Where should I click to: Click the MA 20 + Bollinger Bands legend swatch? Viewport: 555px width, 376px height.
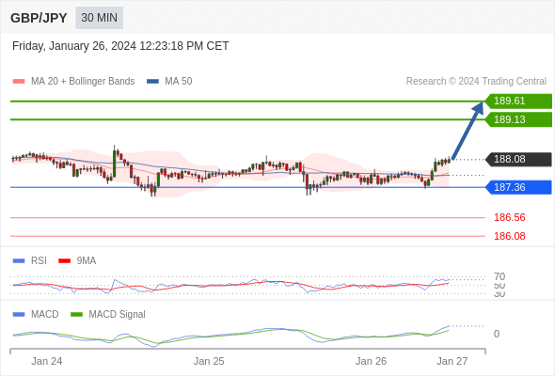[x=19, y=82]
